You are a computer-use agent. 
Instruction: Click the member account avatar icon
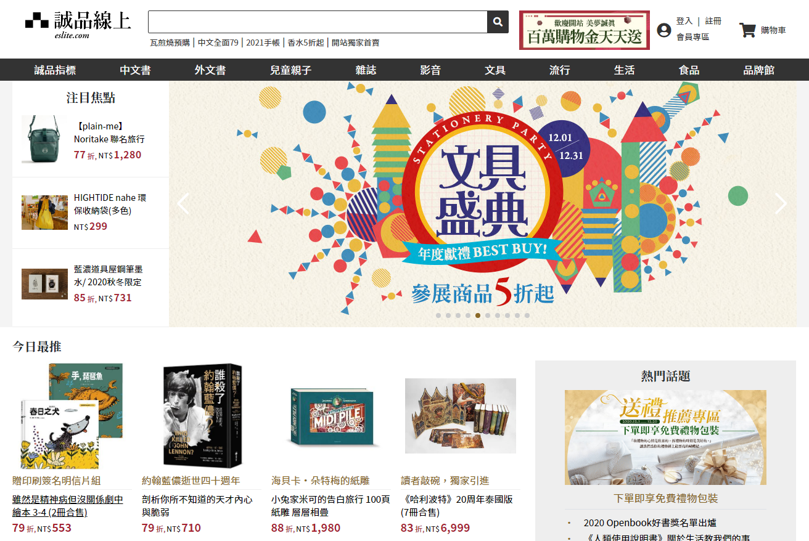pyautogui.click(x=663, y=30)
